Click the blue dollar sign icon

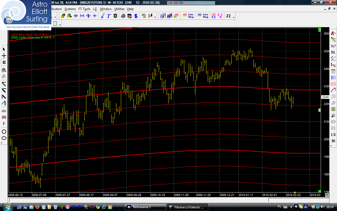pos(136,16)
